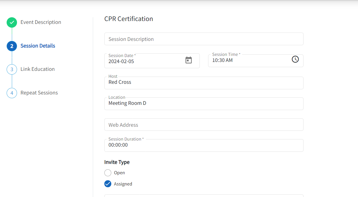Open the calendar date picker icon
The image size is (358, 197).
point(189,60)
